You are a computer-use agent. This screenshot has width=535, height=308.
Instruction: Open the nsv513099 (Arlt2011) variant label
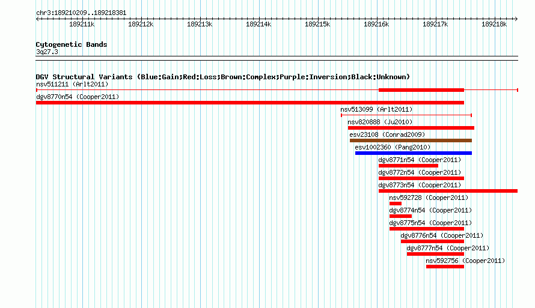coord(376,109)
